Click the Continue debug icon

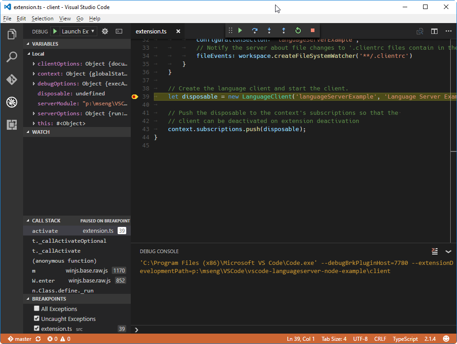240,30
